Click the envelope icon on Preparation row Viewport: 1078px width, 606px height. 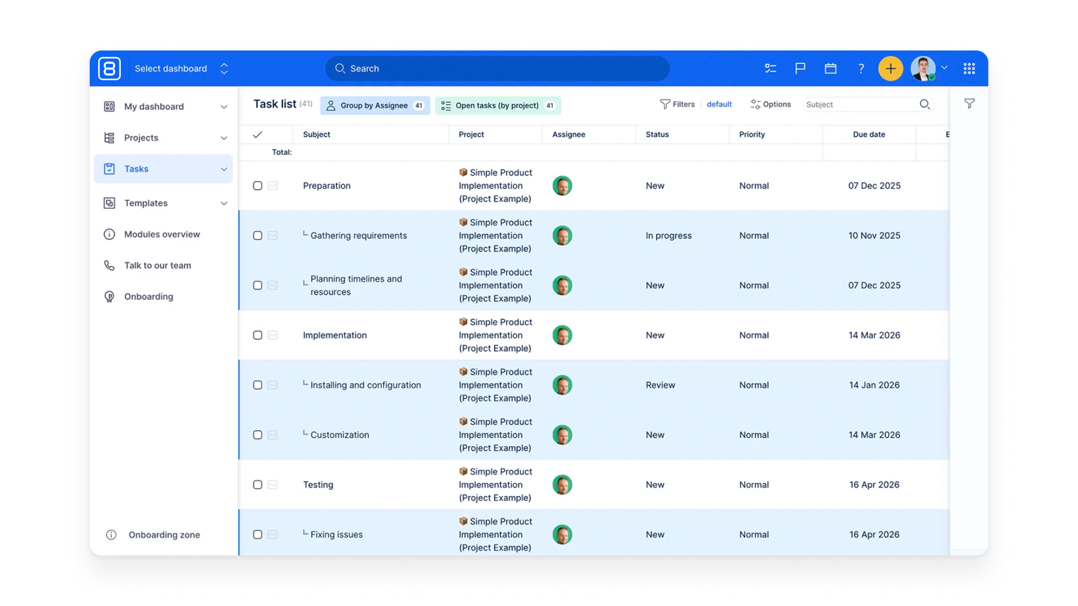tap(273, 186)
